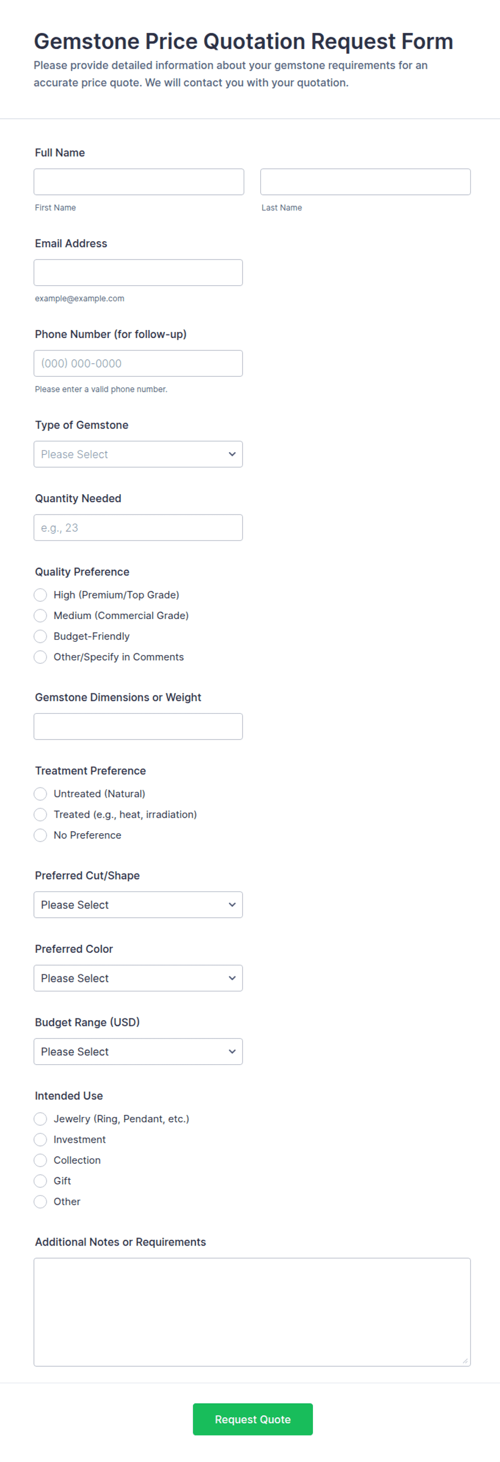Pick Other/Specify in Comments radio
This screenshot has width=500, height=1462.
click(x=40, y=657)
